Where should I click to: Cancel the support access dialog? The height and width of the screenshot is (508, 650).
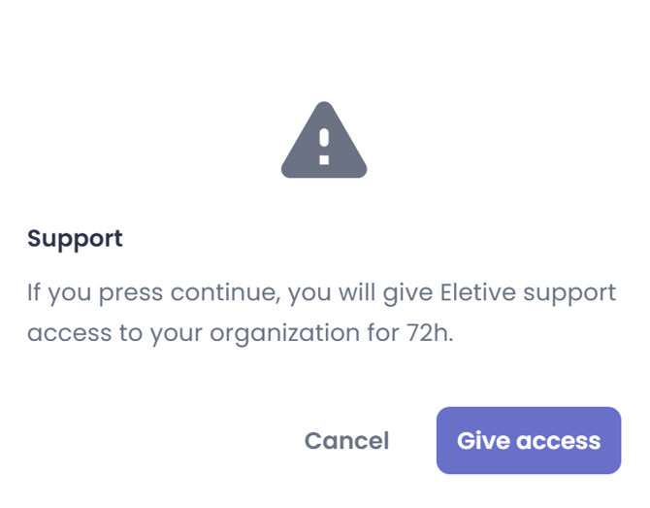click(x=346, y=440)
